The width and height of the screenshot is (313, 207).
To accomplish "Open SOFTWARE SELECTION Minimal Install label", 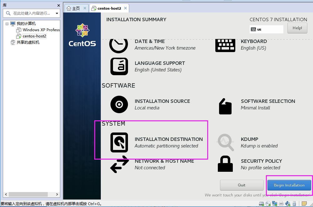I will coord(268,104).
